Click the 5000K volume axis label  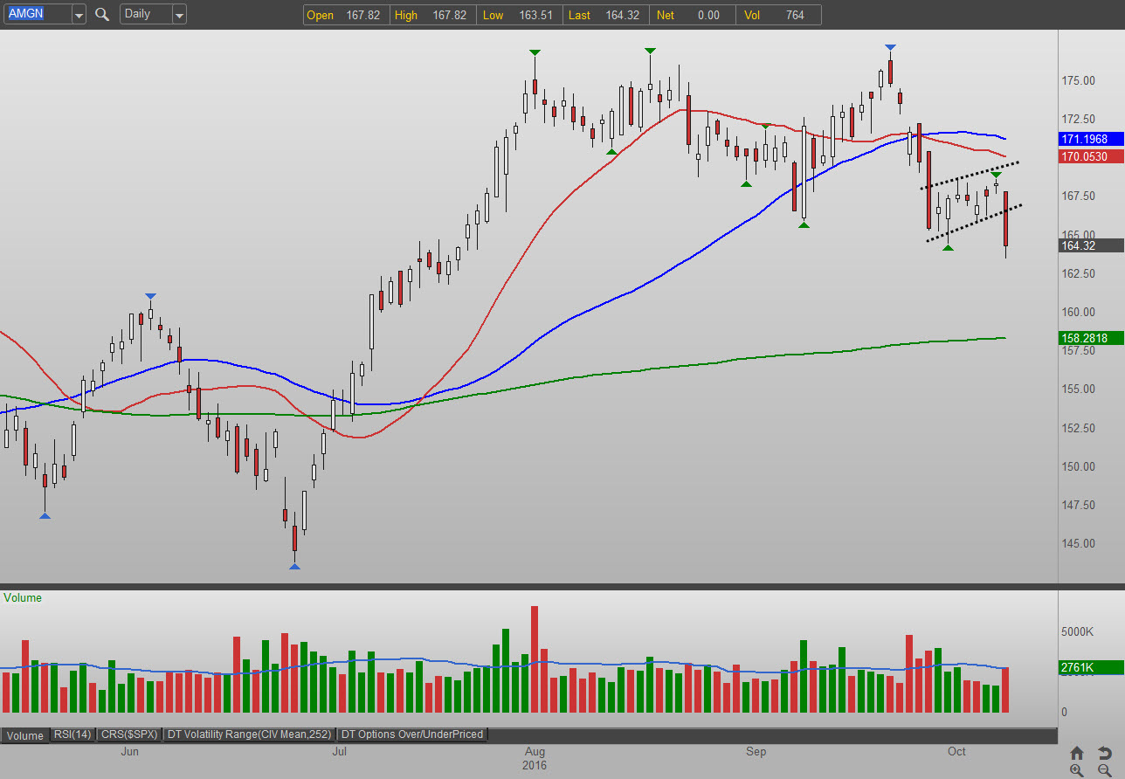tap(1077, 631)
